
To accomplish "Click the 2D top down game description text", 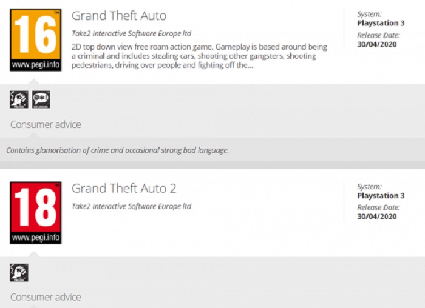I will [x=199, y=56].
